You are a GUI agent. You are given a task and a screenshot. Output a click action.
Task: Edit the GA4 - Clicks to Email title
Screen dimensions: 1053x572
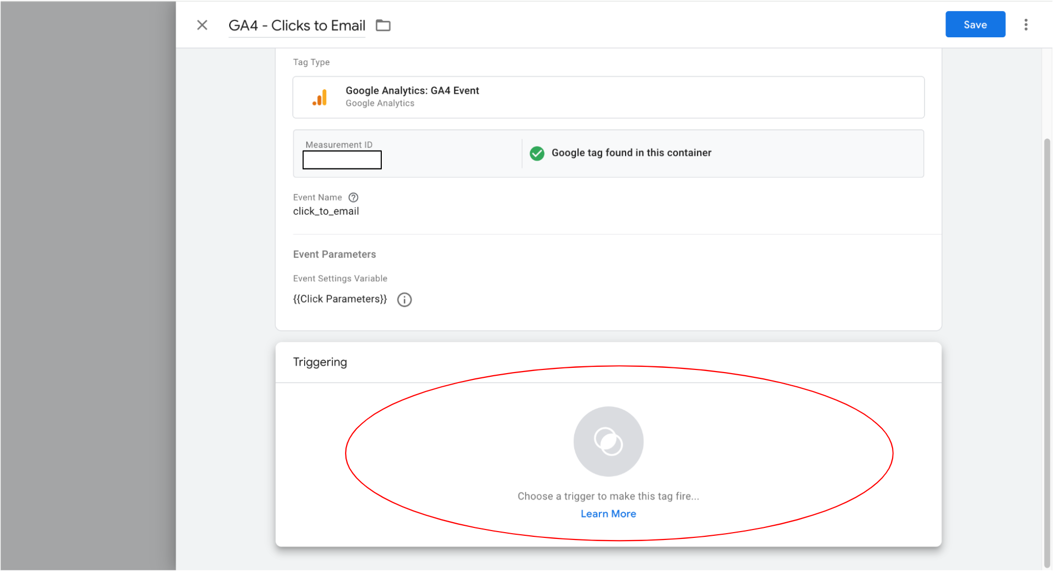click(297, 26)
